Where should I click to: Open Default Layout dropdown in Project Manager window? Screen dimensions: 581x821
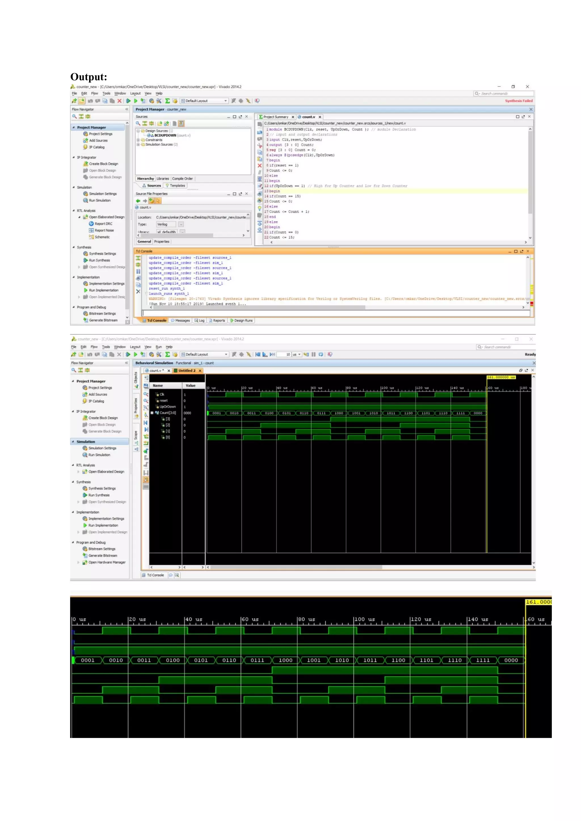tap(226, 101)
